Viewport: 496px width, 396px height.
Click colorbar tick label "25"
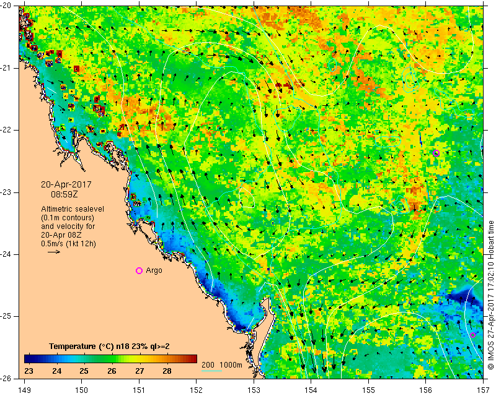pyautogui.click(x=84, y=371)
